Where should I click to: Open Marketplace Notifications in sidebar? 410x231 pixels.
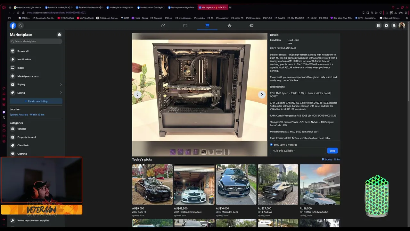click(36, 59)
